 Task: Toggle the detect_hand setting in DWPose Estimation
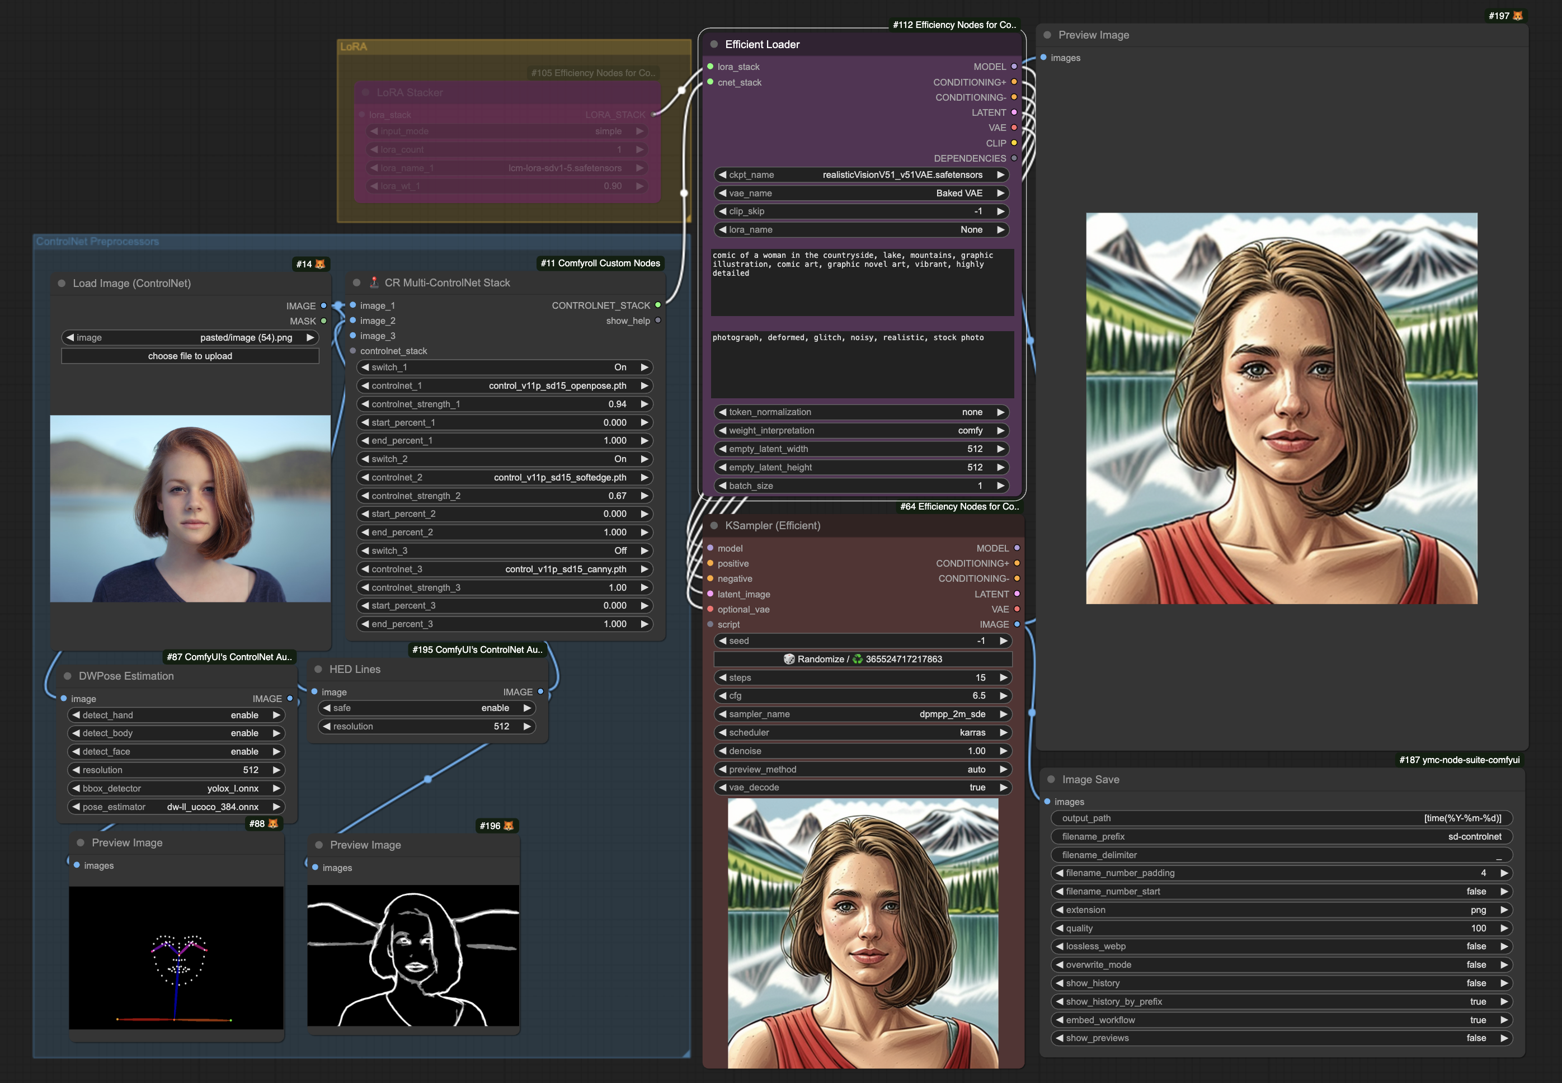coord(176,715)
